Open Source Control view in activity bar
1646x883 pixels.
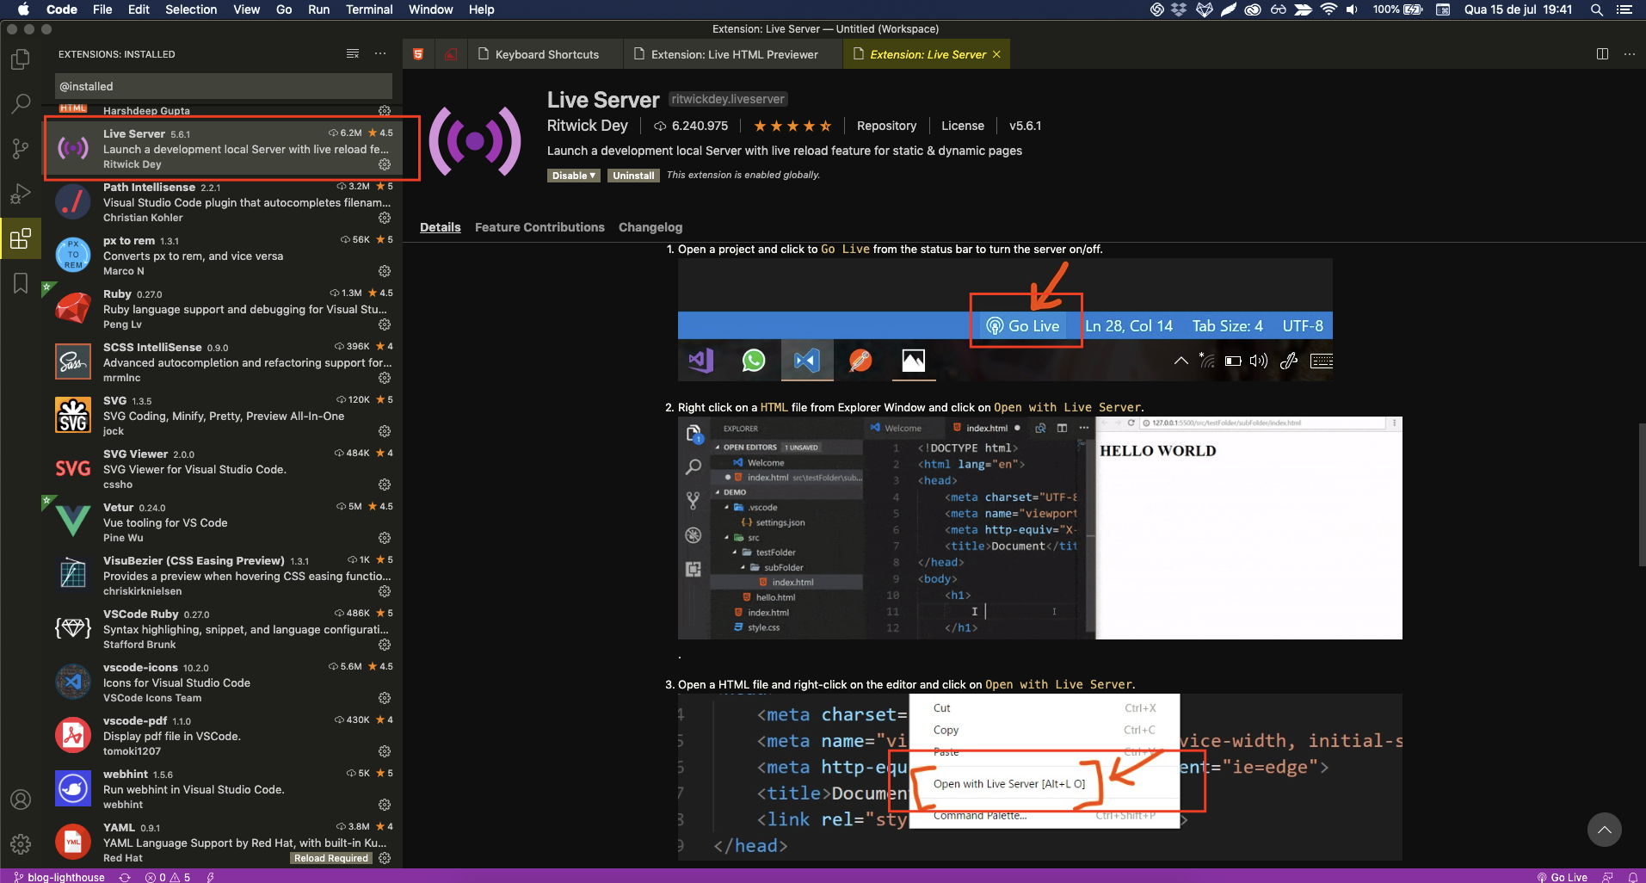point(21,149)
